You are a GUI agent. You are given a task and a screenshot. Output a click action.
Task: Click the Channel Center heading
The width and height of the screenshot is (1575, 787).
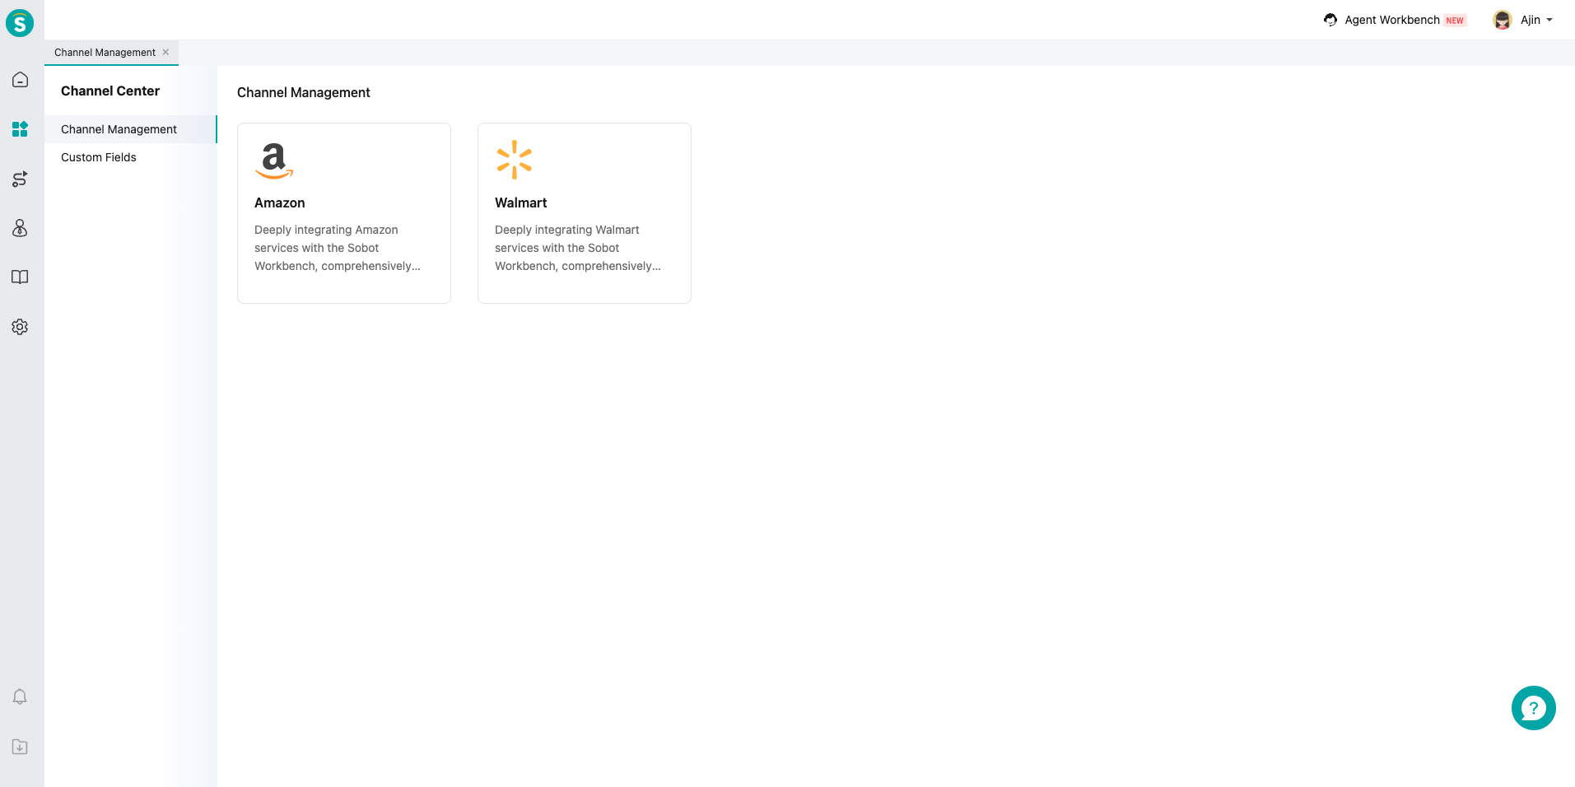pos(110,91)
